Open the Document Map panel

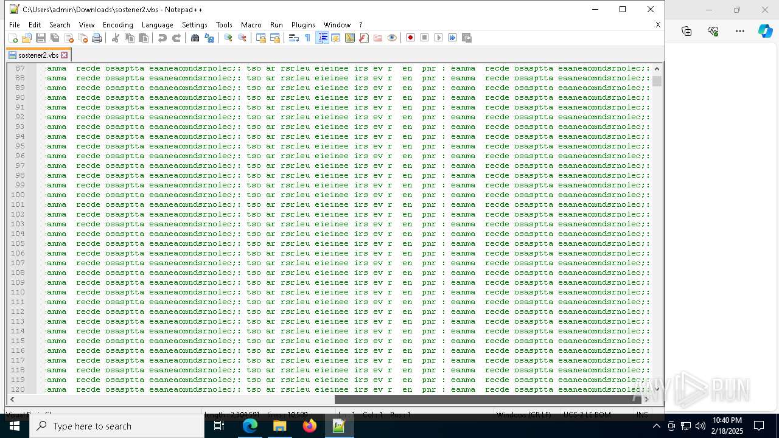350,38
